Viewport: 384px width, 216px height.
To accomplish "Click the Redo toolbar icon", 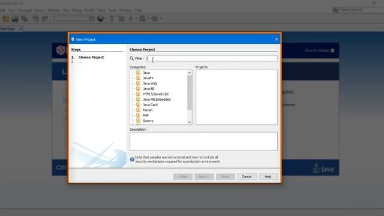I will (x=45, y=19).
